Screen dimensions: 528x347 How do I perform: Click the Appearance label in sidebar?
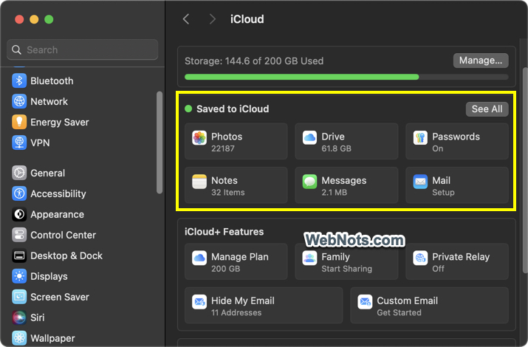point(58,215)
